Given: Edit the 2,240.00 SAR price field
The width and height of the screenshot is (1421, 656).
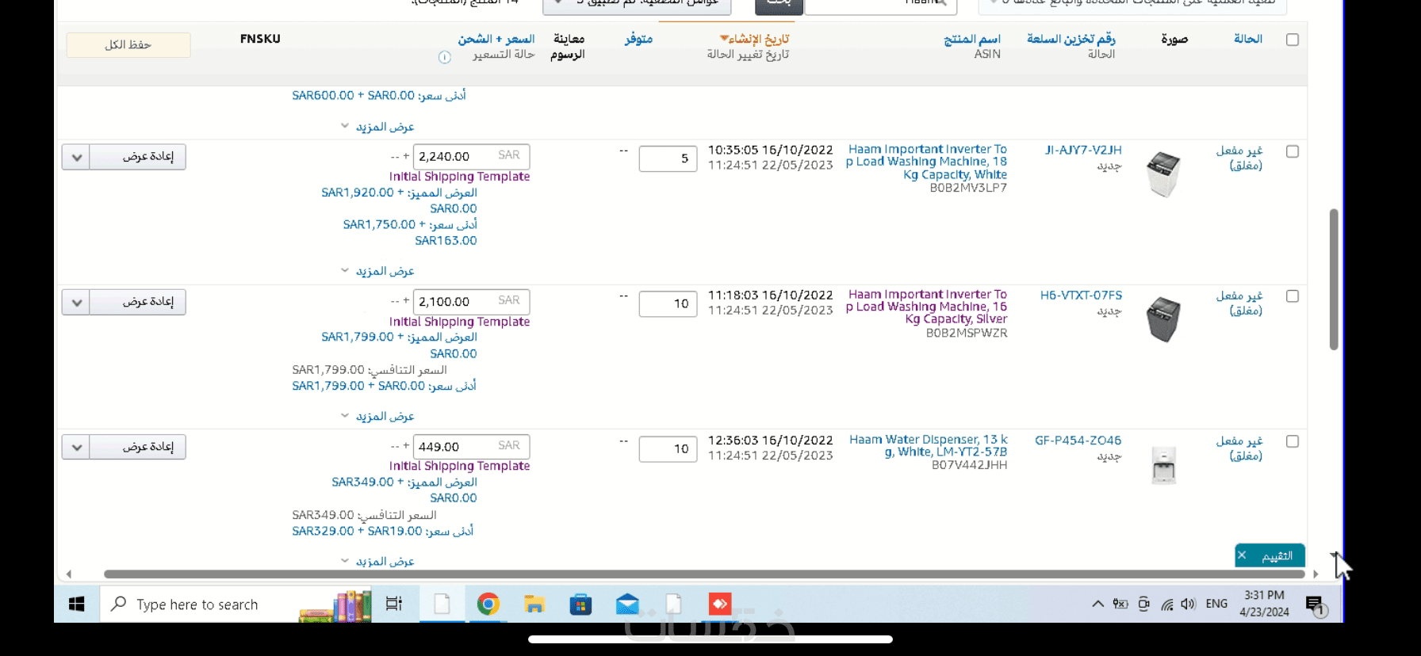Looking at the screenshot, I should coord(471,156).
